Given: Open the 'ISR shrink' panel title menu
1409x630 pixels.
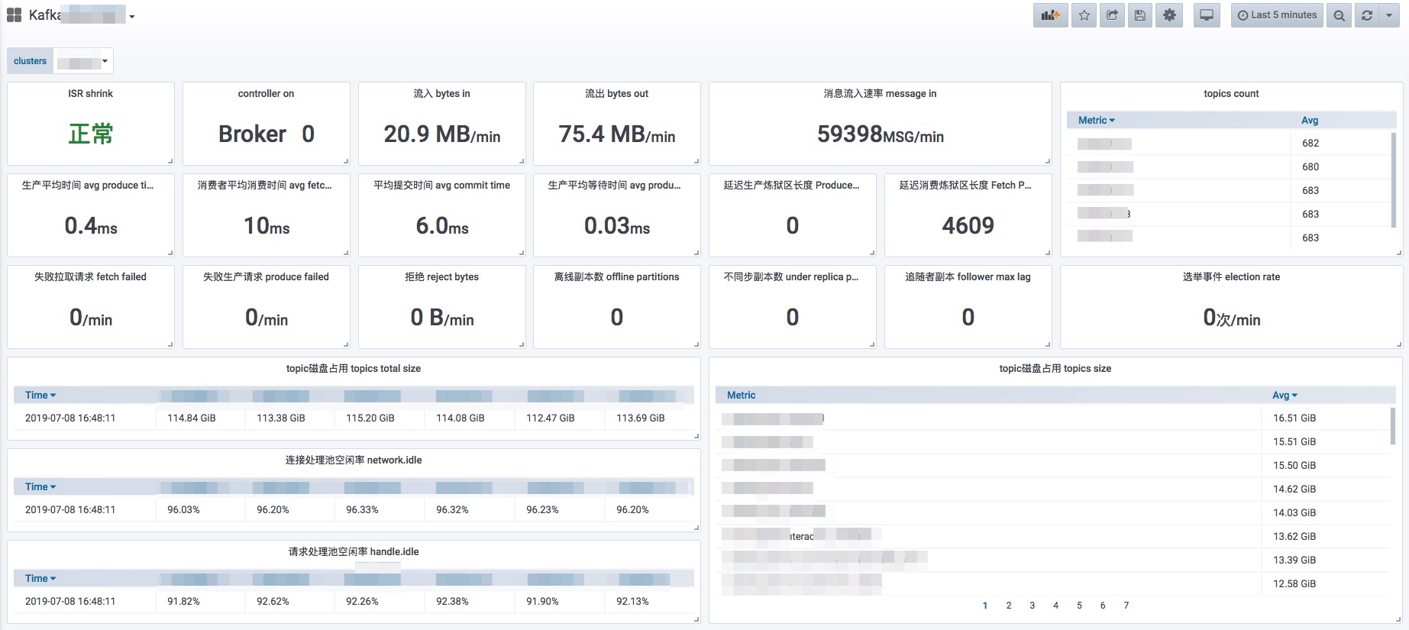Looking at the screenshot, I should click(x=90, y=94).
